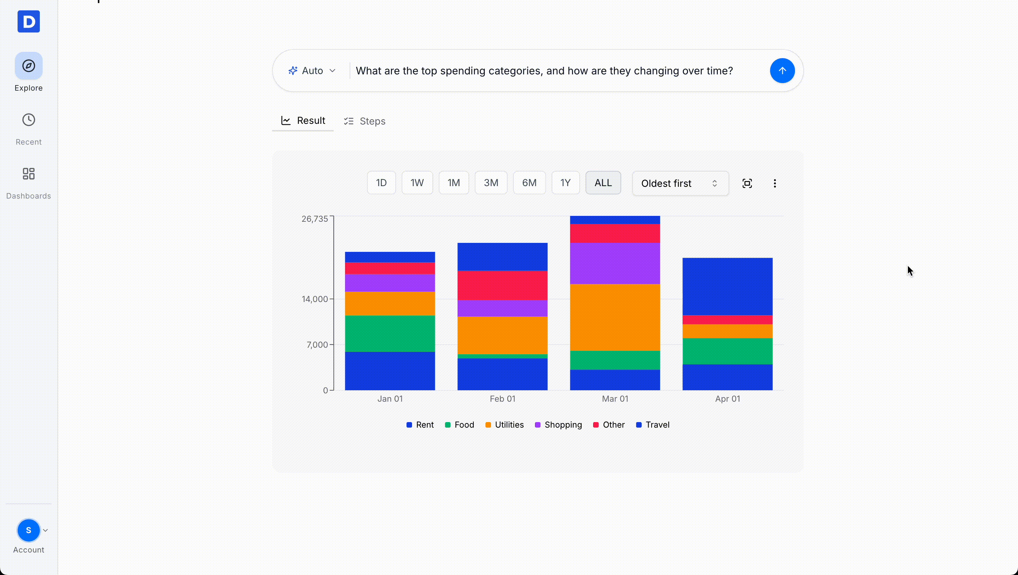Toggle the Shopping category in the legend
1018x575 pixels.
558,425
